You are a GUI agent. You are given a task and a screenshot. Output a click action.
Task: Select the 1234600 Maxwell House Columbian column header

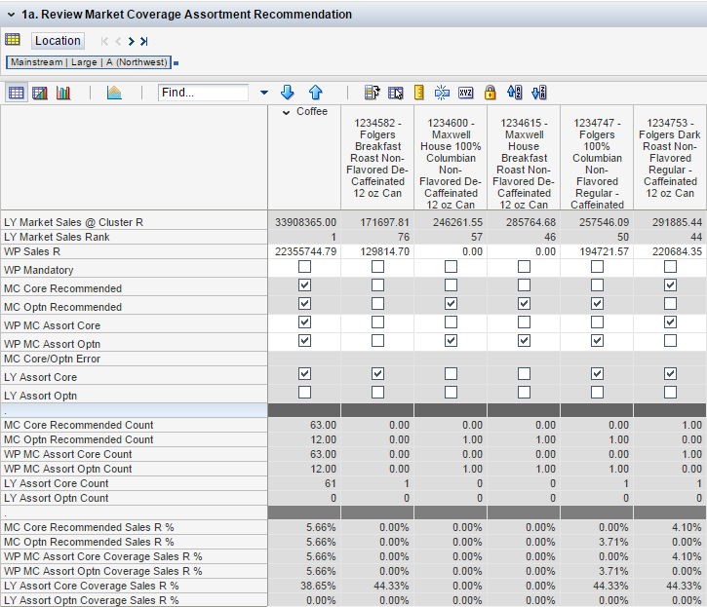click(x=451, y=158)
